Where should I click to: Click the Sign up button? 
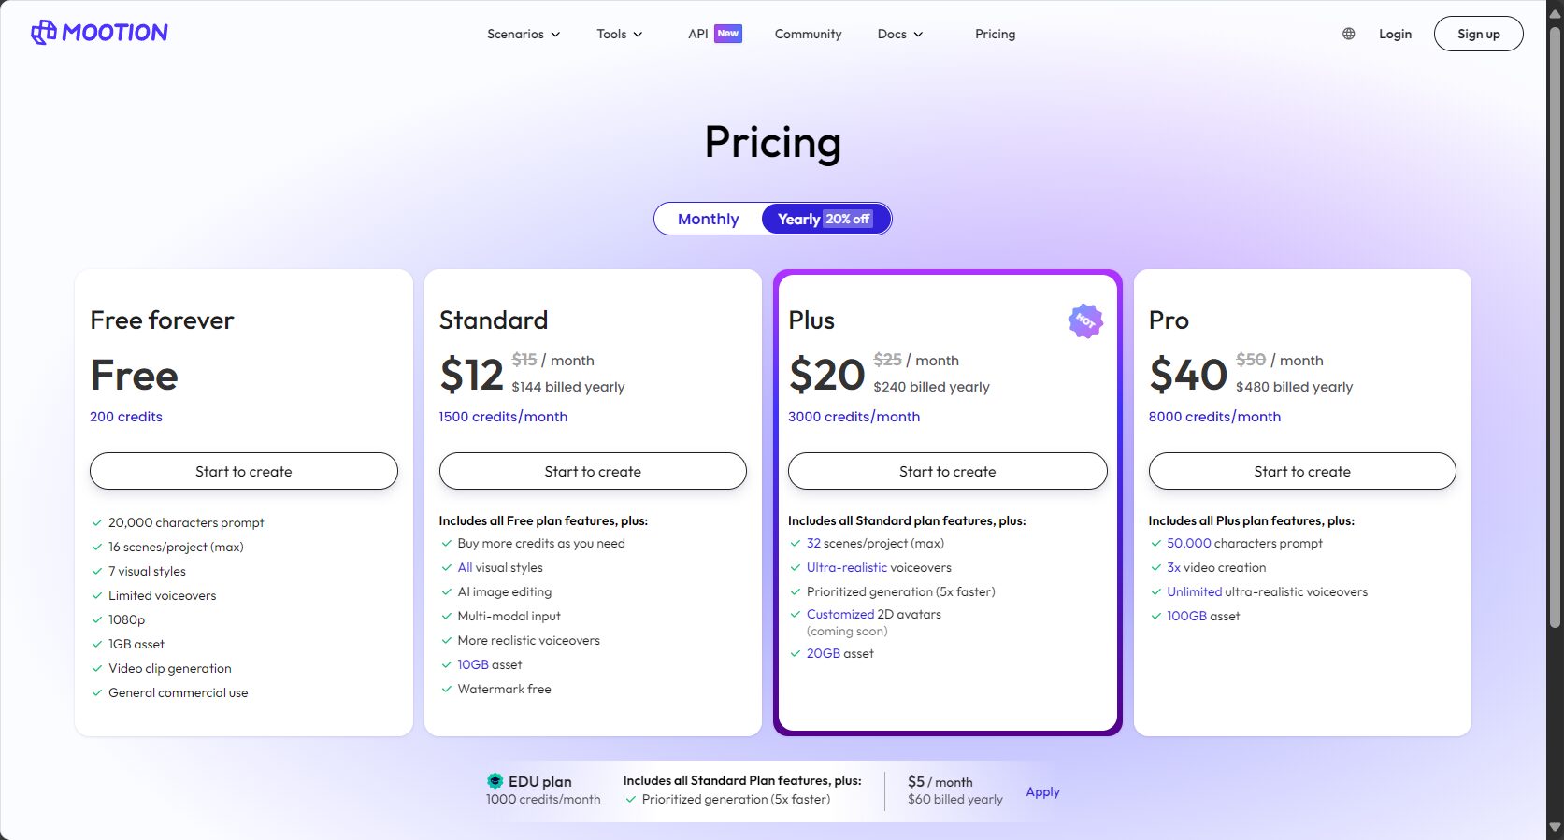coord(1478,34)
